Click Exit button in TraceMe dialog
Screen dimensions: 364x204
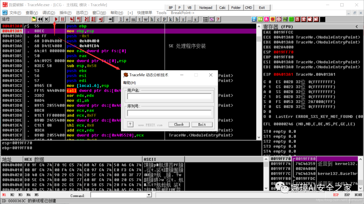202,125
